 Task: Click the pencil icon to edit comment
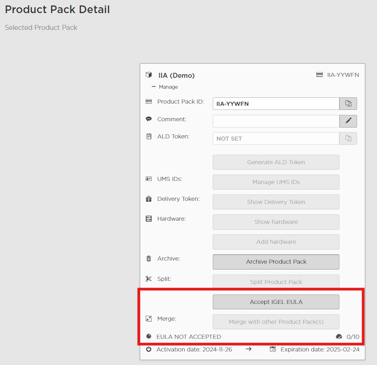(x=348, y=121)
